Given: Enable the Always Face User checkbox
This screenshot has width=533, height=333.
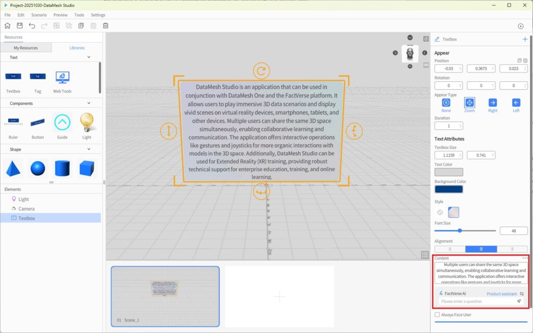Looking at the screenshot, I should [437, 314].
